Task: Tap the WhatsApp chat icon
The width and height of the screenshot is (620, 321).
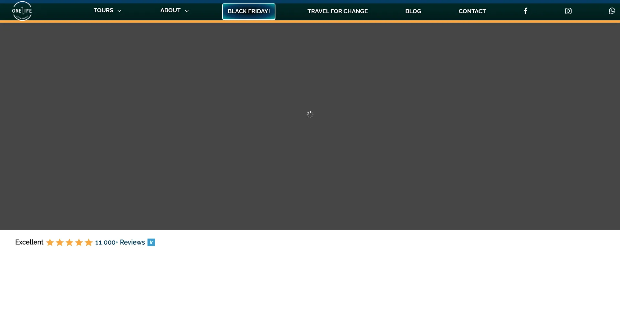Action: point(612,11)
